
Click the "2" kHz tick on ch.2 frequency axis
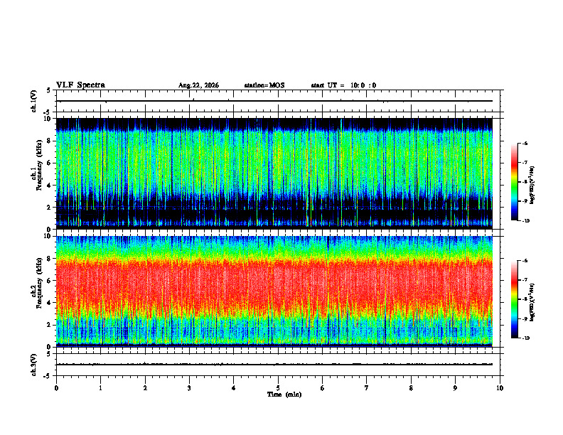coord(50,325)
